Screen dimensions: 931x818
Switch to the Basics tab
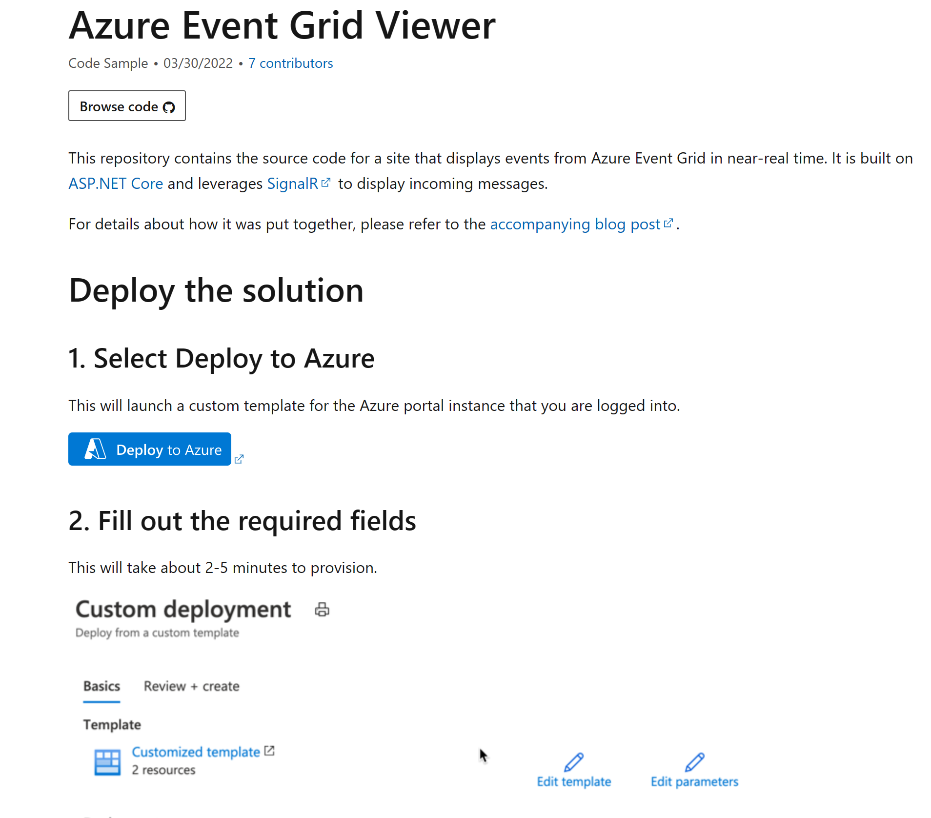tap(101, 686)
